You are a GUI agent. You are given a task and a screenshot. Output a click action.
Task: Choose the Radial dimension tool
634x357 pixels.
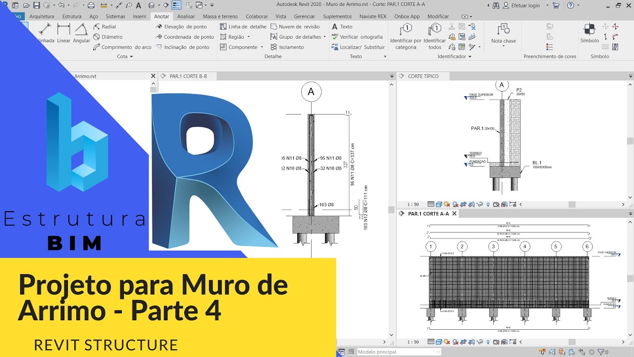105,27
